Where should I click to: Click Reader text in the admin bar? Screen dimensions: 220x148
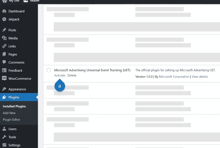(x=35, y=1)
